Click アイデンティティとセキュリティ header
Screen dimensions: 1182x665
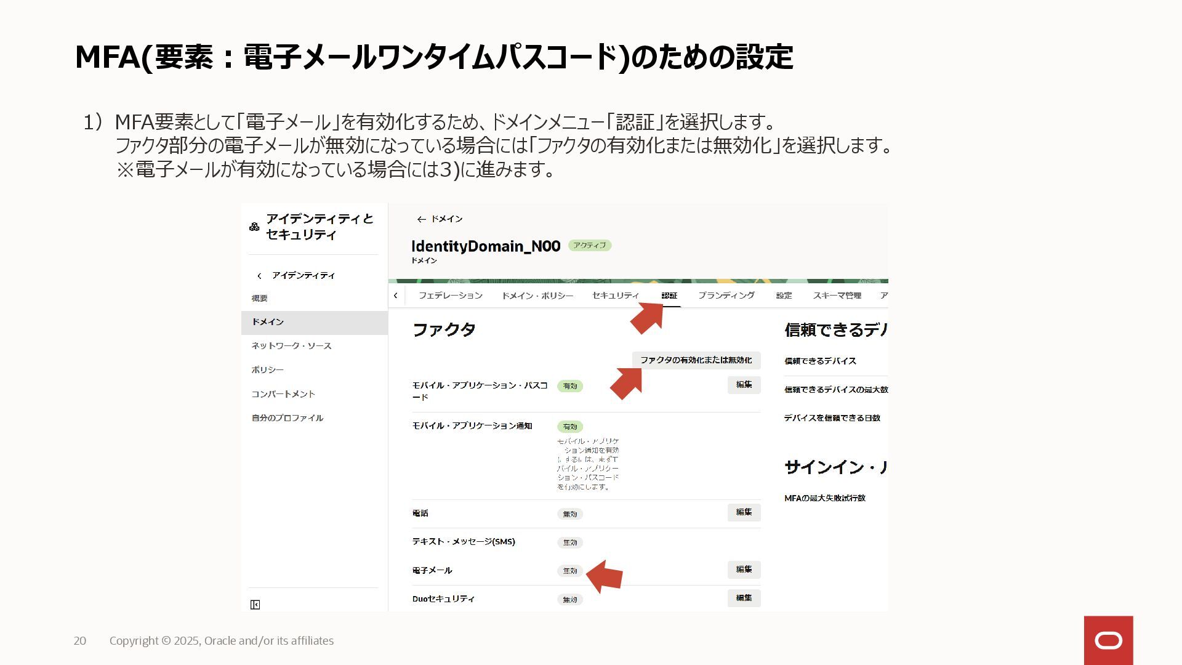[x=320, y=227]
